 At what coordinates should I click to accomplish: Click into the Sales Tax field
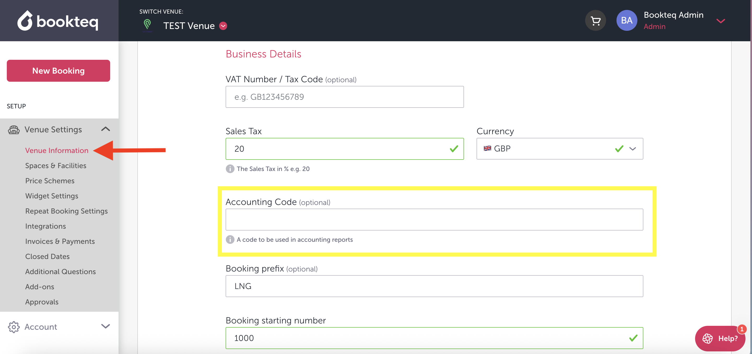click(344, 149)
